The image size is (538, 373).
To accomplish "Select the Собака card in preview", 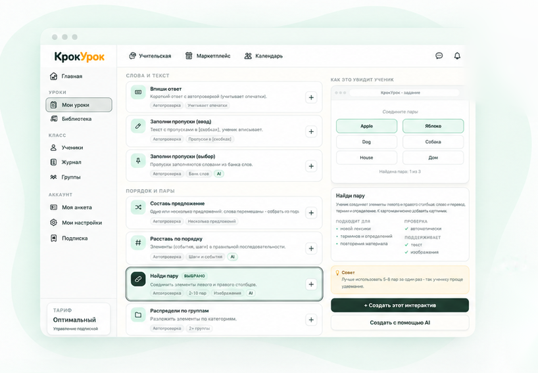I will 433,142.
